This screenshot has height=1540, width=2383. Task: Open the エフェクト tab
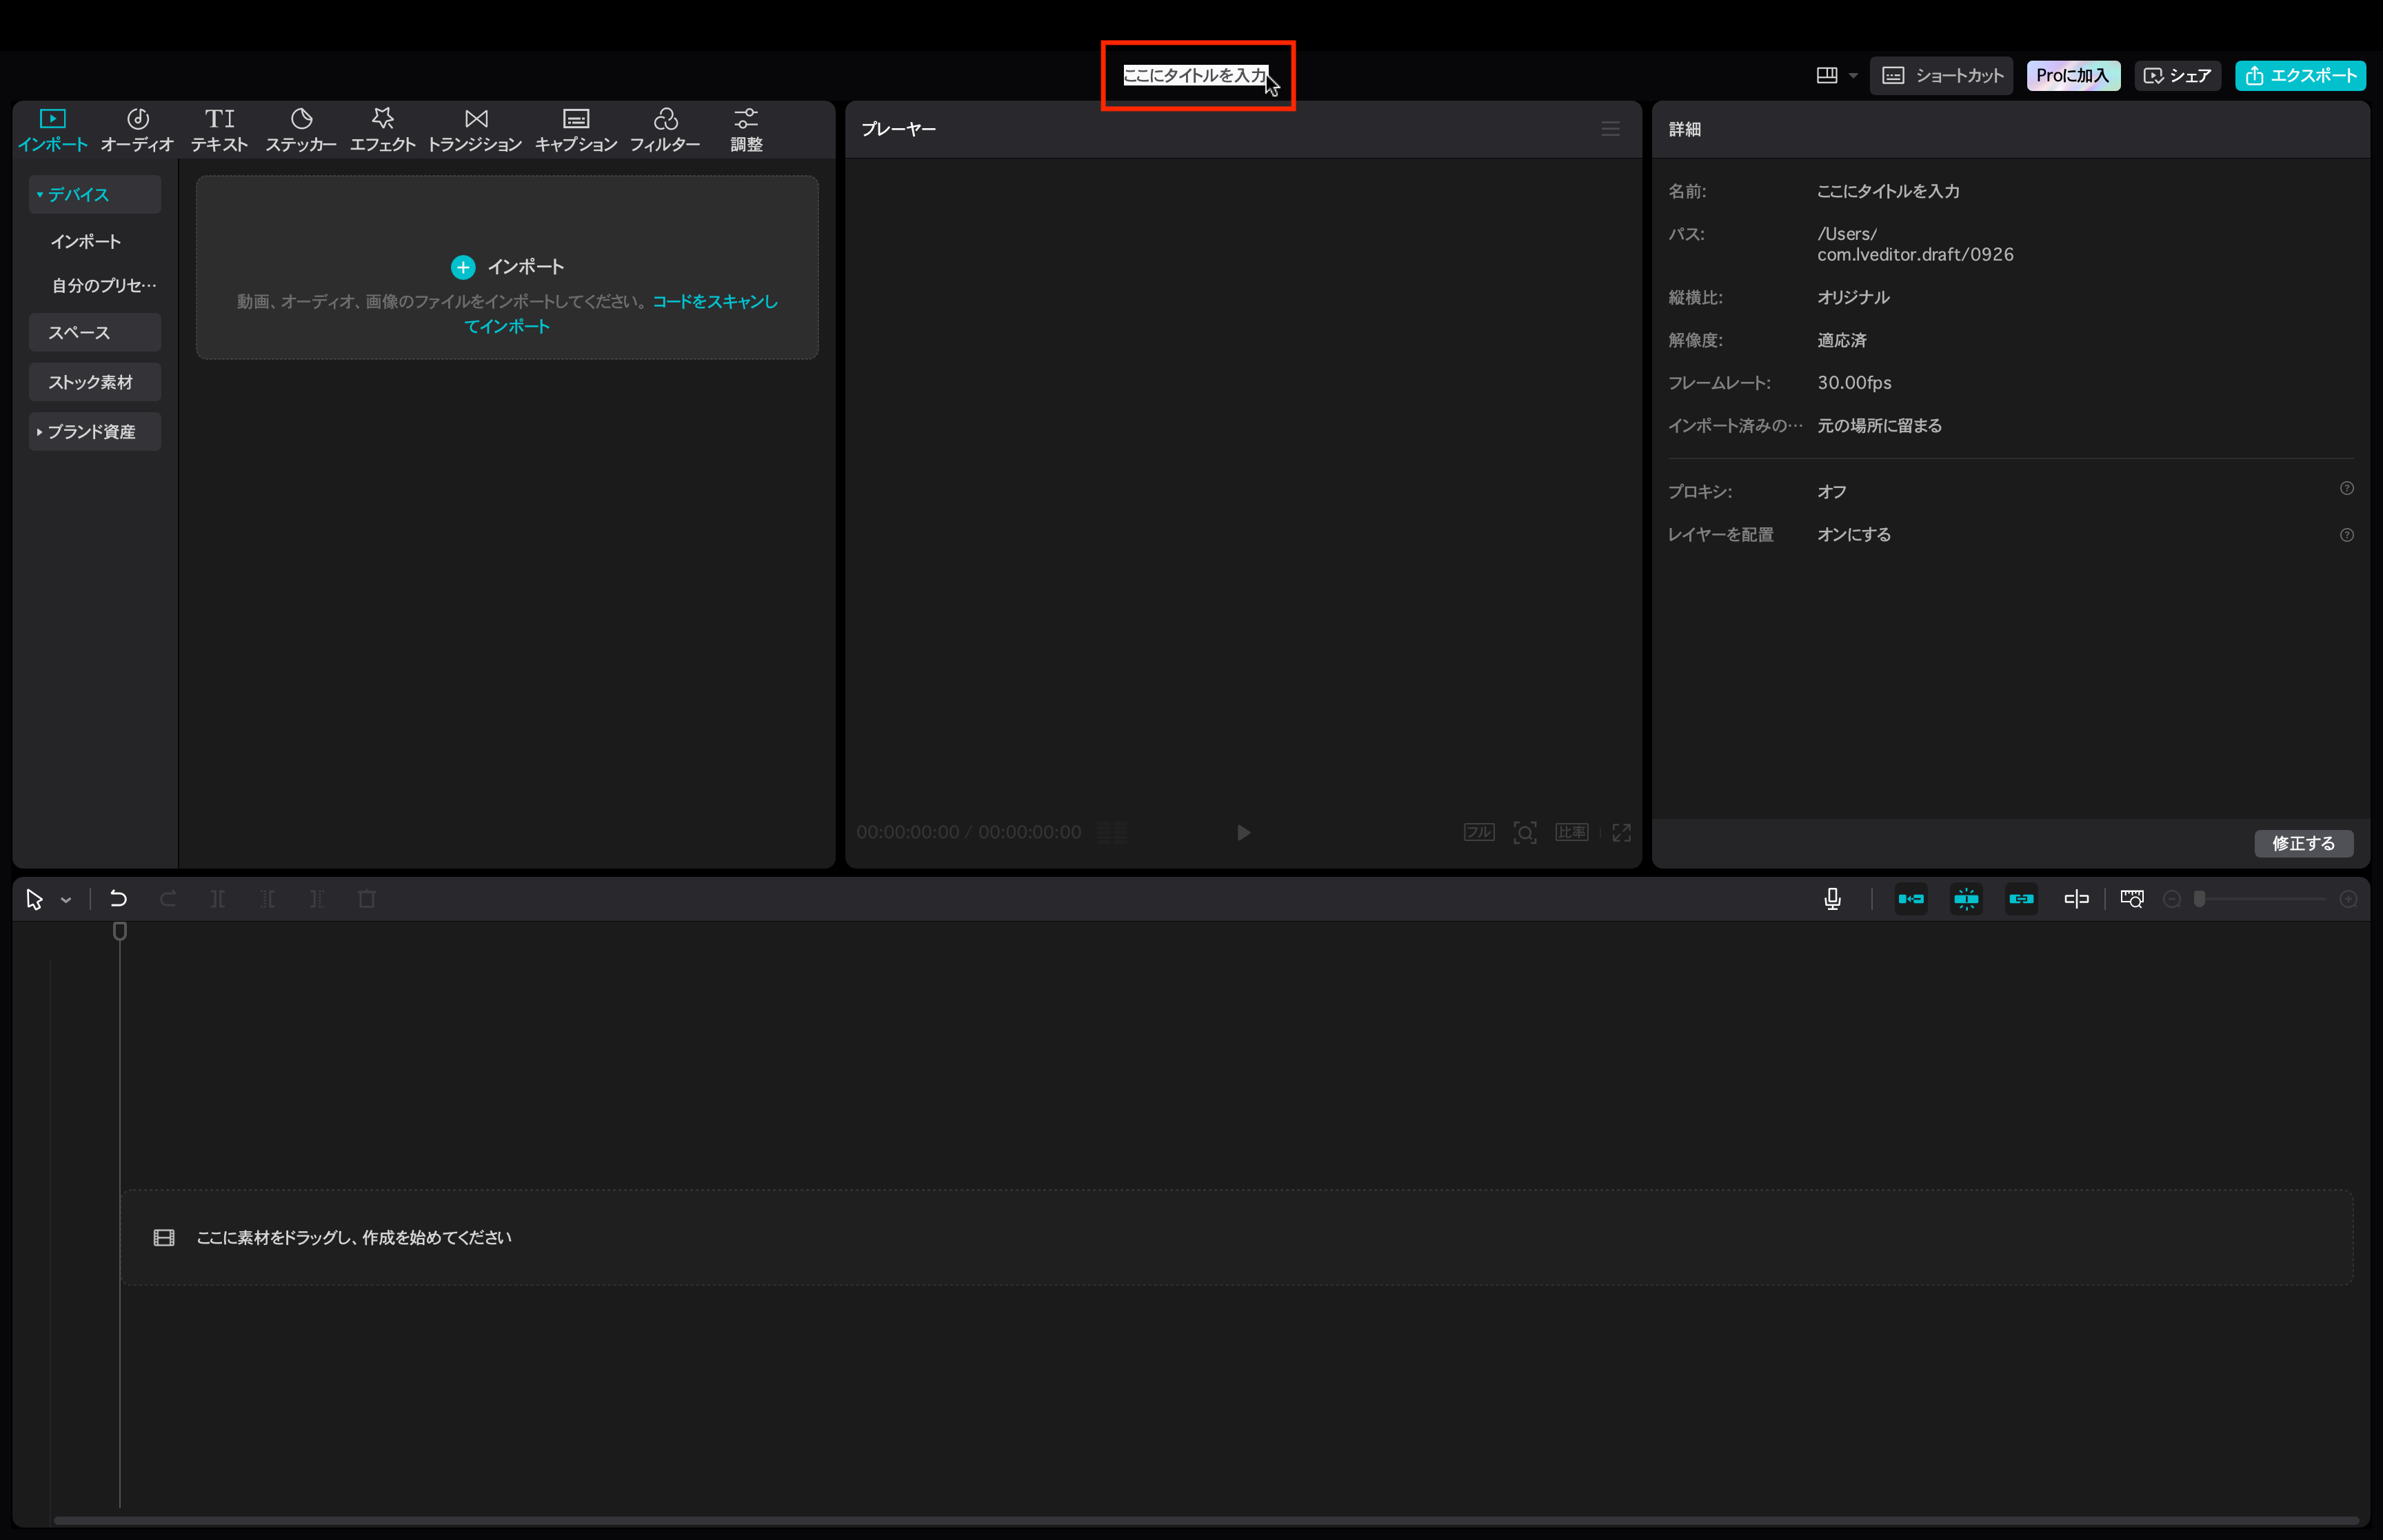click(x=382, y=130)
